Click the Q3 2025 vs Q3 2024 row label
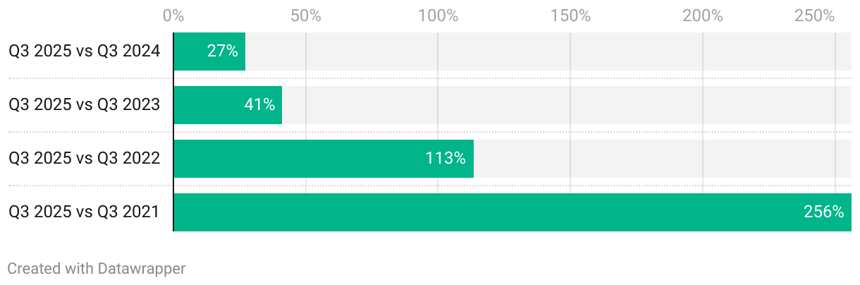 click(85, 51)
